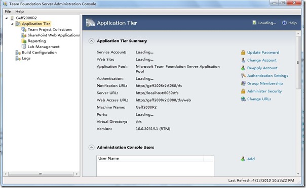Image resolution: width=306 pixels, height=188 pixels.
Task: Click the Notification URL value http://geff2008r2:8080/tfs
Action: pos(159,85)
